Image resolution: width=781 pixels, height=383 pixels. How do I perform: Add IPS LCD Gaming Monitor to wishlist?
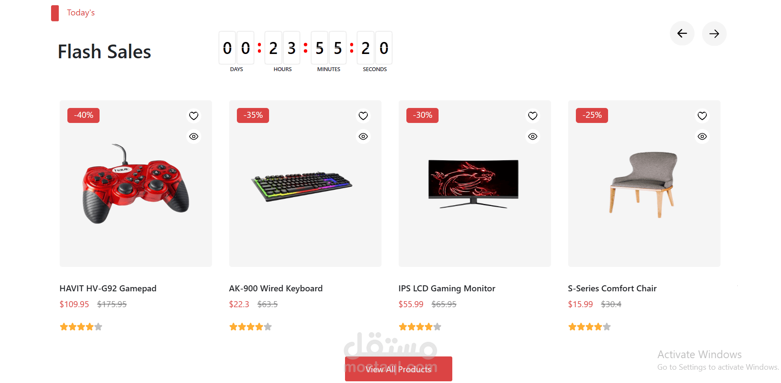pos(533,116)
